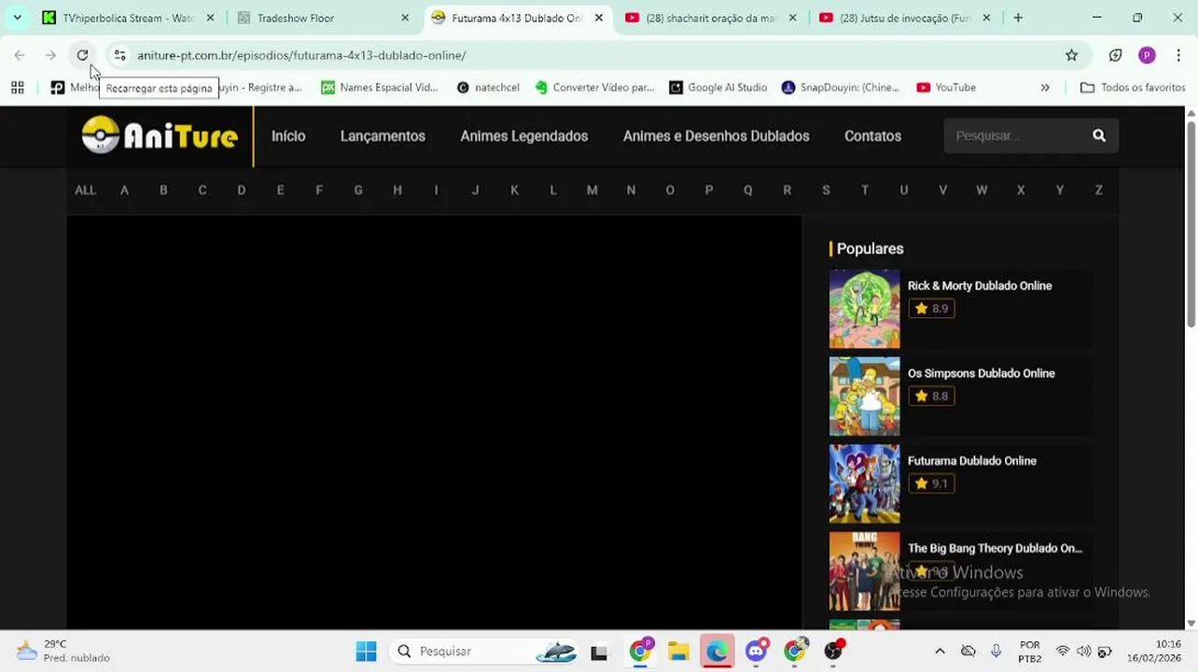Select ALL in the alphabet filter
This screenshot has width=1198, height=672.
coord(85,190)
